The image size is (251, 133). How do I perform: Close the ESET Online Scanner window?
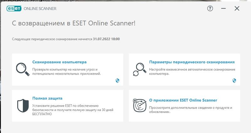[237, 8]
